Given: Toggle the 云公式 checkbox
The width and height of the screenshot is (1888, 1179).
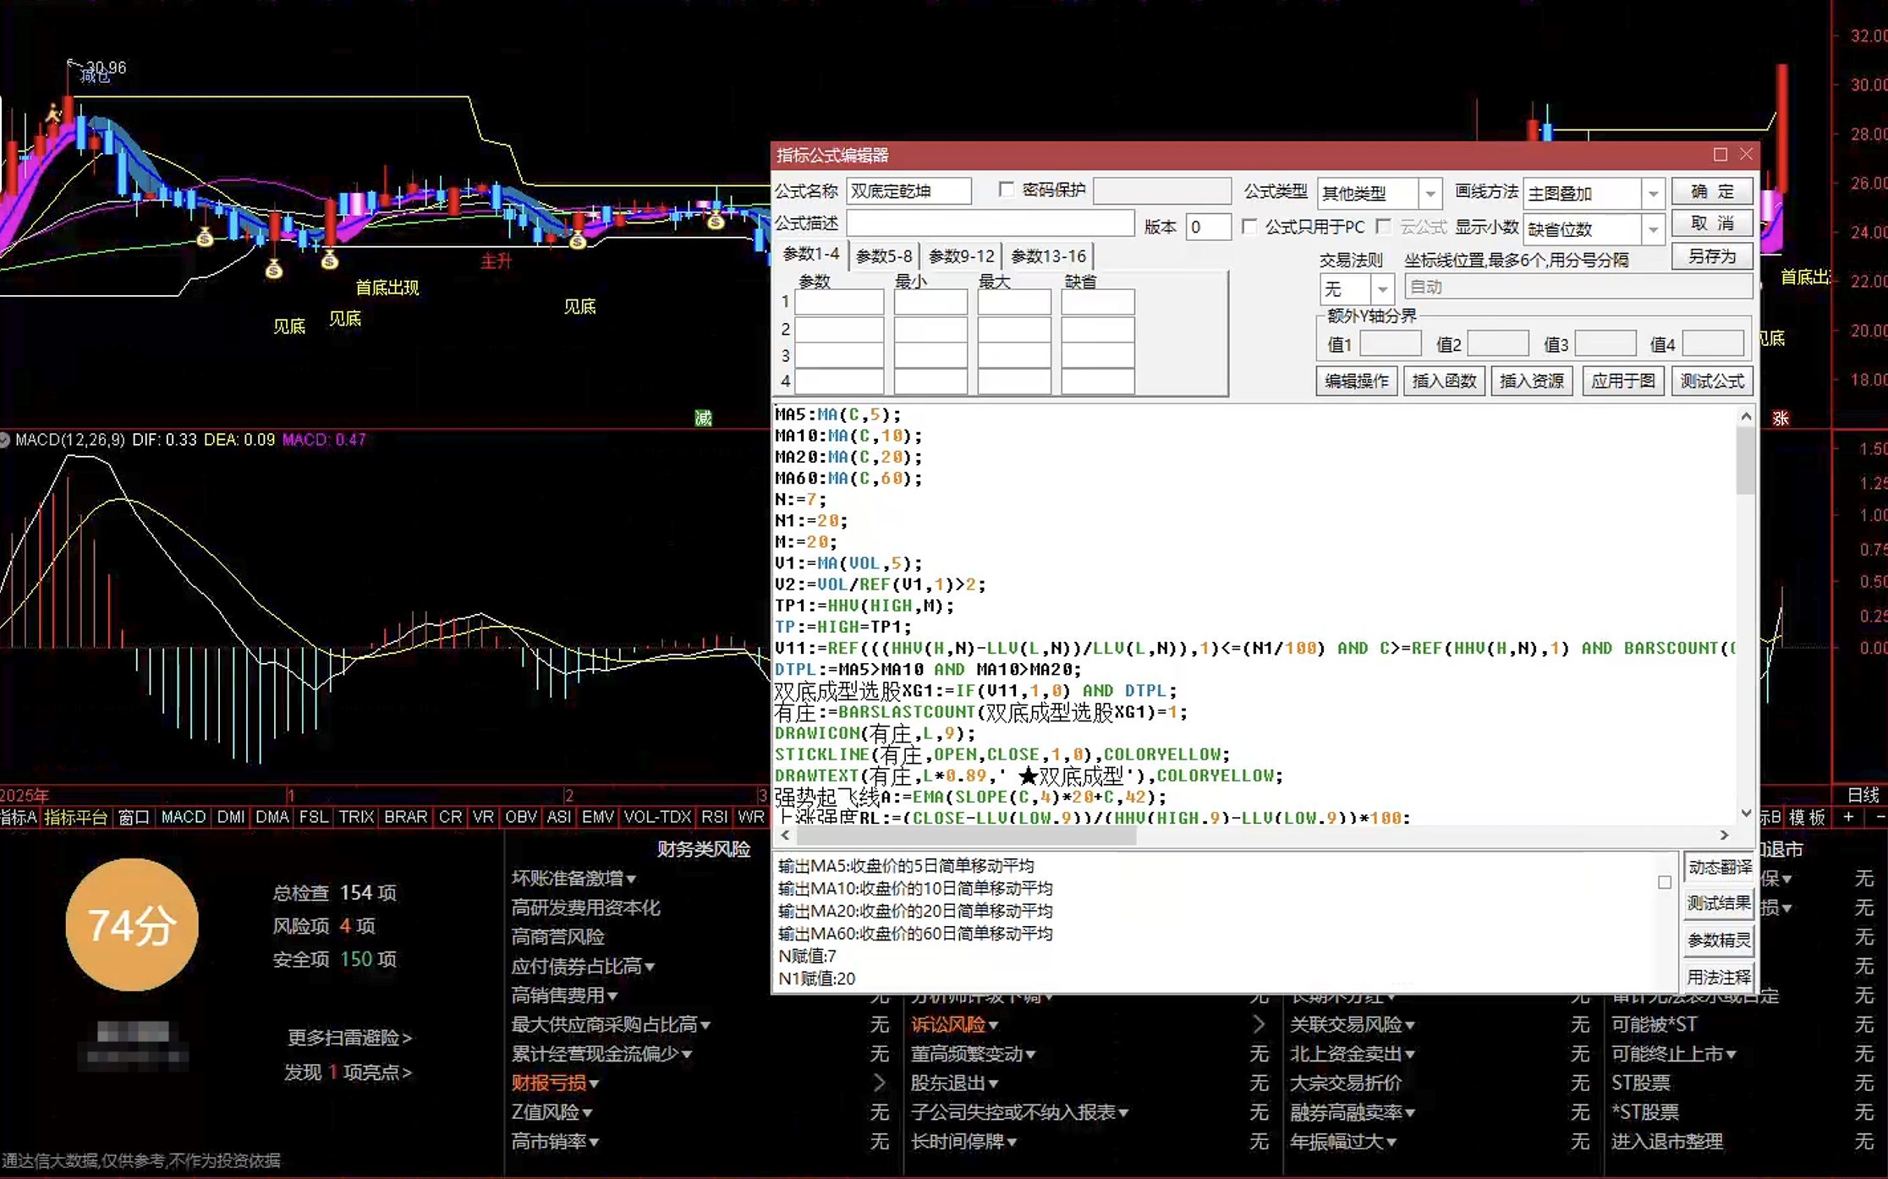Looking at the screenshot, I should click(x=1383, y=227).
